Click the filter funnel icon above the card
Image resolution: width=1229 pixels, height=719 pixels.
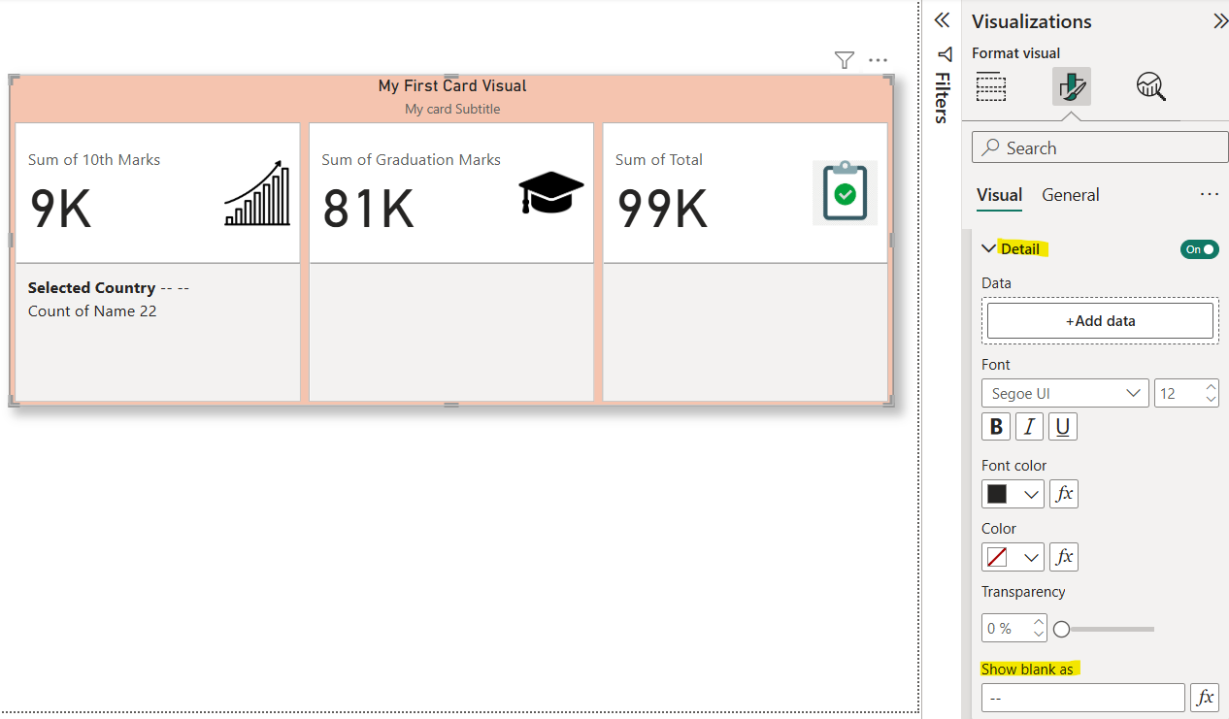(844, 60)
